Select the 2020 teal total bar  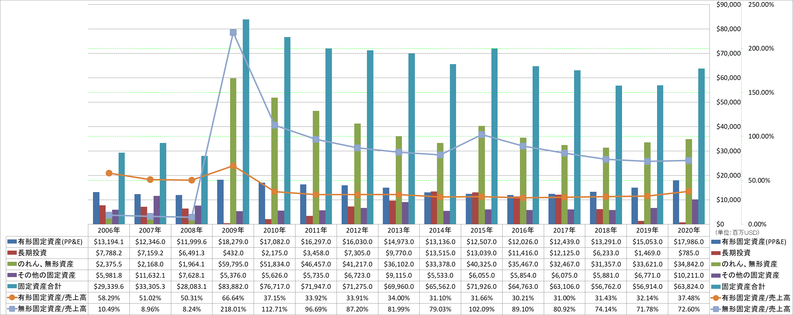(x=701, y=146)
